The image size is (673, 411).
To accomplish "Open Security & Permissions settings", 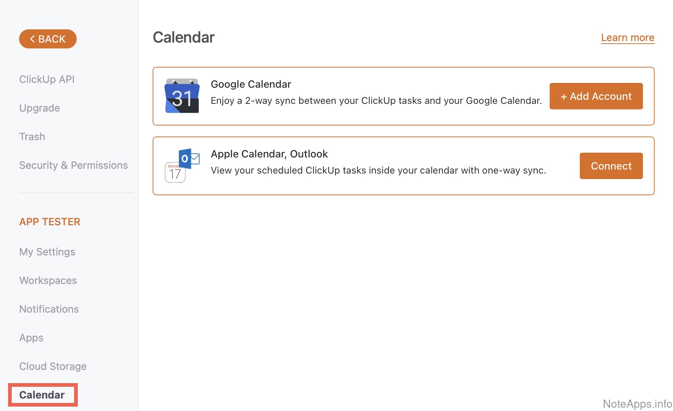I will coord(73,165).
